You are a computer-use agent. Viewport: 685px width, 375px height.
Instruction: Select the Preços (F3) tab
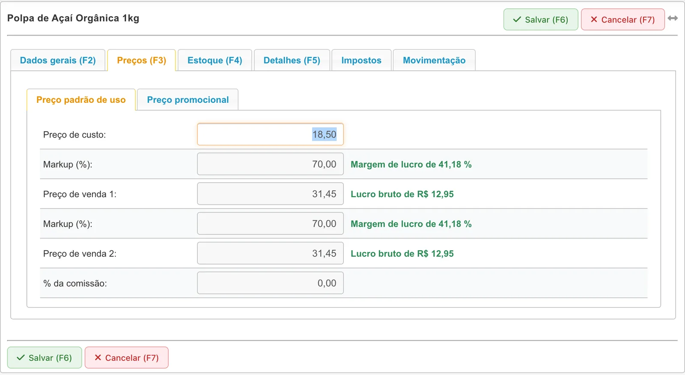[141, 60]
